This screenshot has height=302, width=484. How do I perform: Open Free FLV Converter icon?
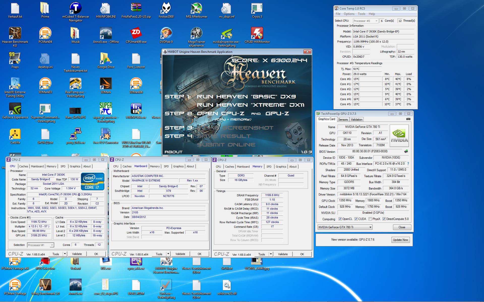pyautogui.click(x=106, y=136)
